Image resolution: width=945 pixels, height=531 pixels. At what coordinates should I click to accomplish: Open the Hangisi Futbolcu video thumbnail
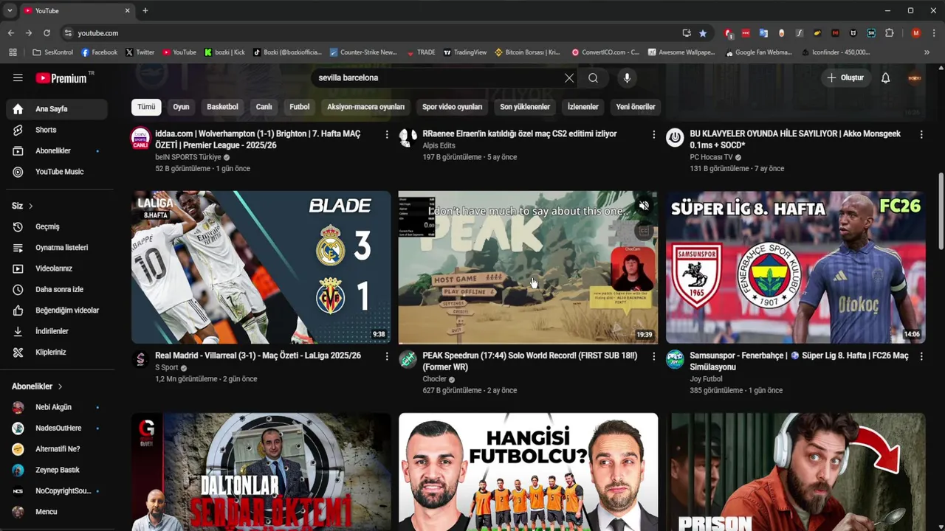(x=528, y=472)
